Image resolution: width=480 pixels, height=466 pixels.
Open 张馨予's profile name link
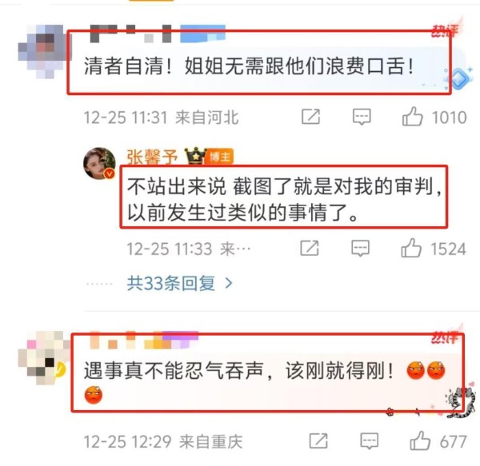(152, 157)
